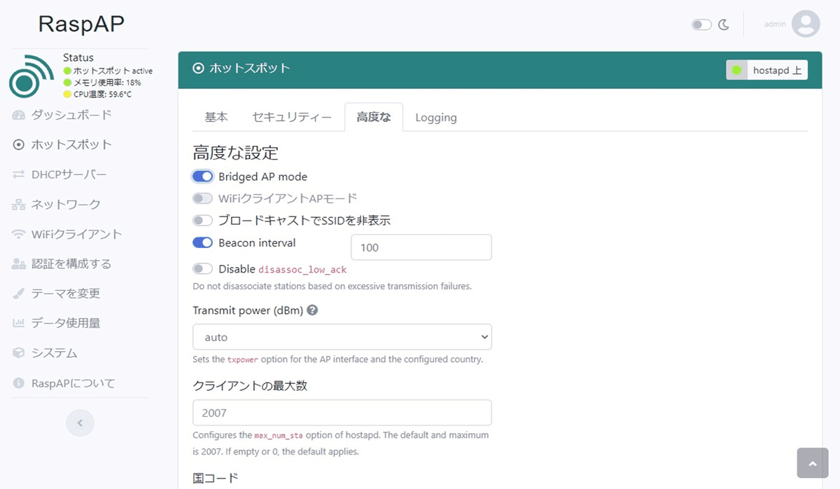
Task: Open the Logging tab
Action: [436, 117]
